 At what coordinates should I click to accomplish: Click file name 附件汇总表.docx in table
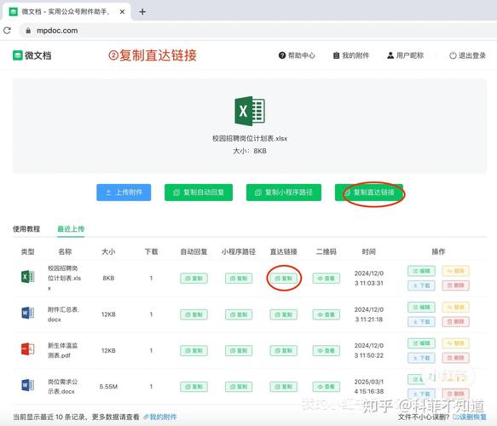click(x=63, y=314)
